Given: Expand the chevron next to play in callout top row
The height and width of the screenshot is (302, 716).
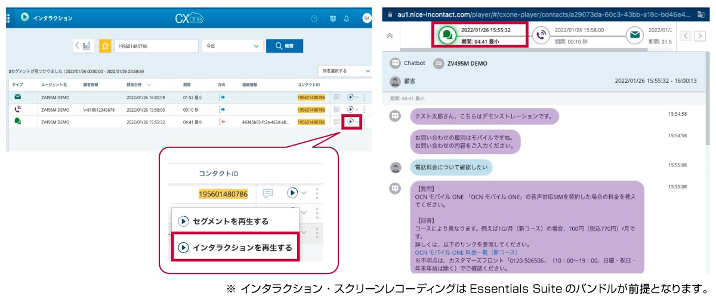Looking at the screenshot, I should [303, 193].
